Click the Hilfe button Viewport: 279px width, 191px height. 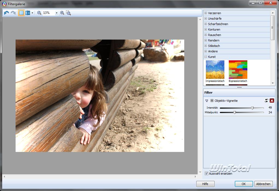pyautogui.click(x=205, y=184)
